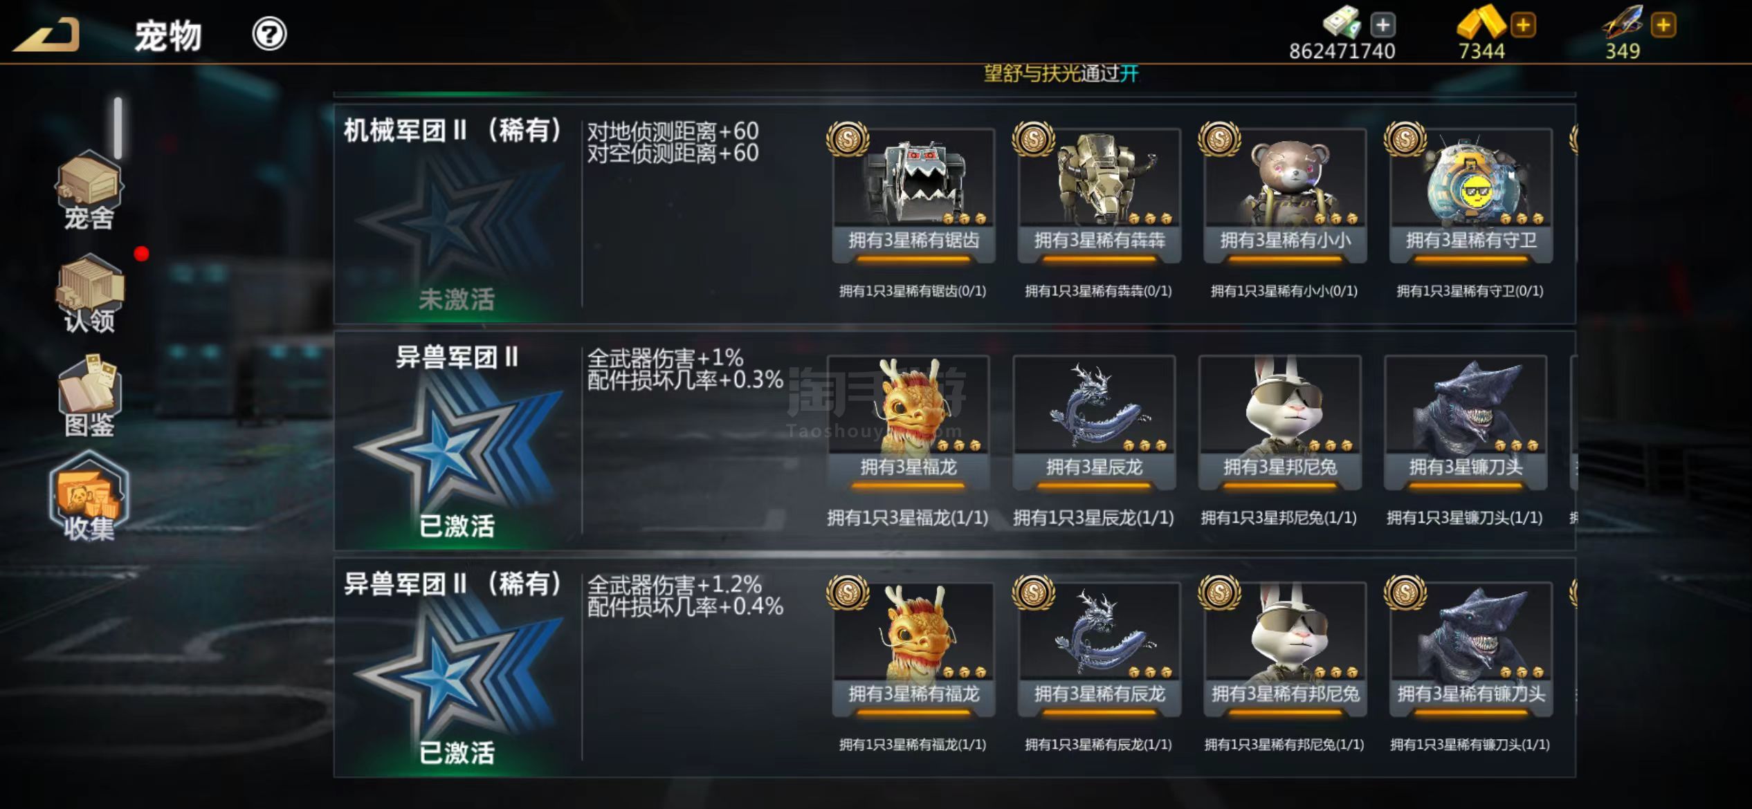
Task: Go back using the gold arrow icon
Action: tap(47, 35)
